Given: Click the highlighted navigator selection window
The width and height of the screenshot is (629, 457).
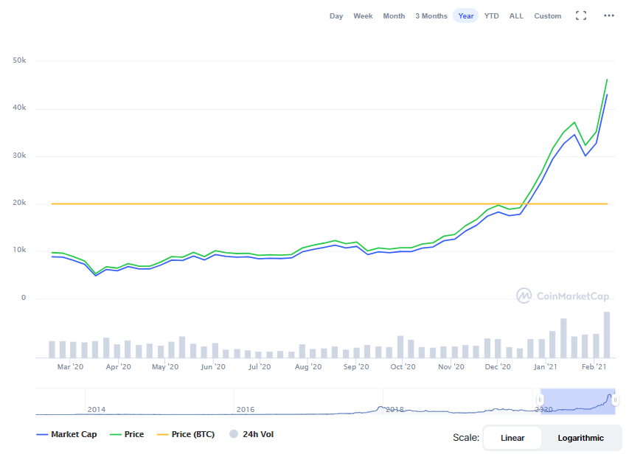Looking at the screenshot, I should pyautogui.click(x=577, y=401).
